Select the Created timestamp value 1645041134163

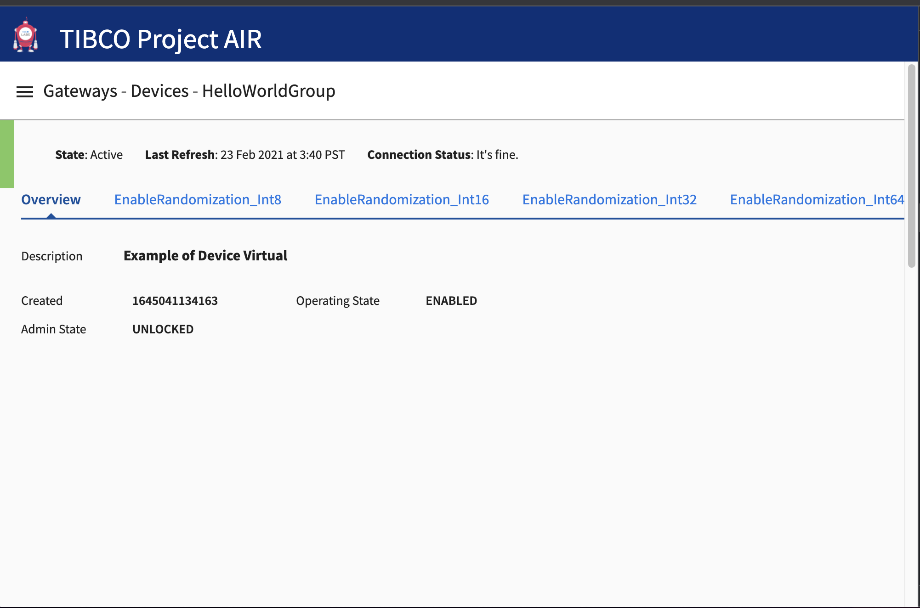click(175, 300)
